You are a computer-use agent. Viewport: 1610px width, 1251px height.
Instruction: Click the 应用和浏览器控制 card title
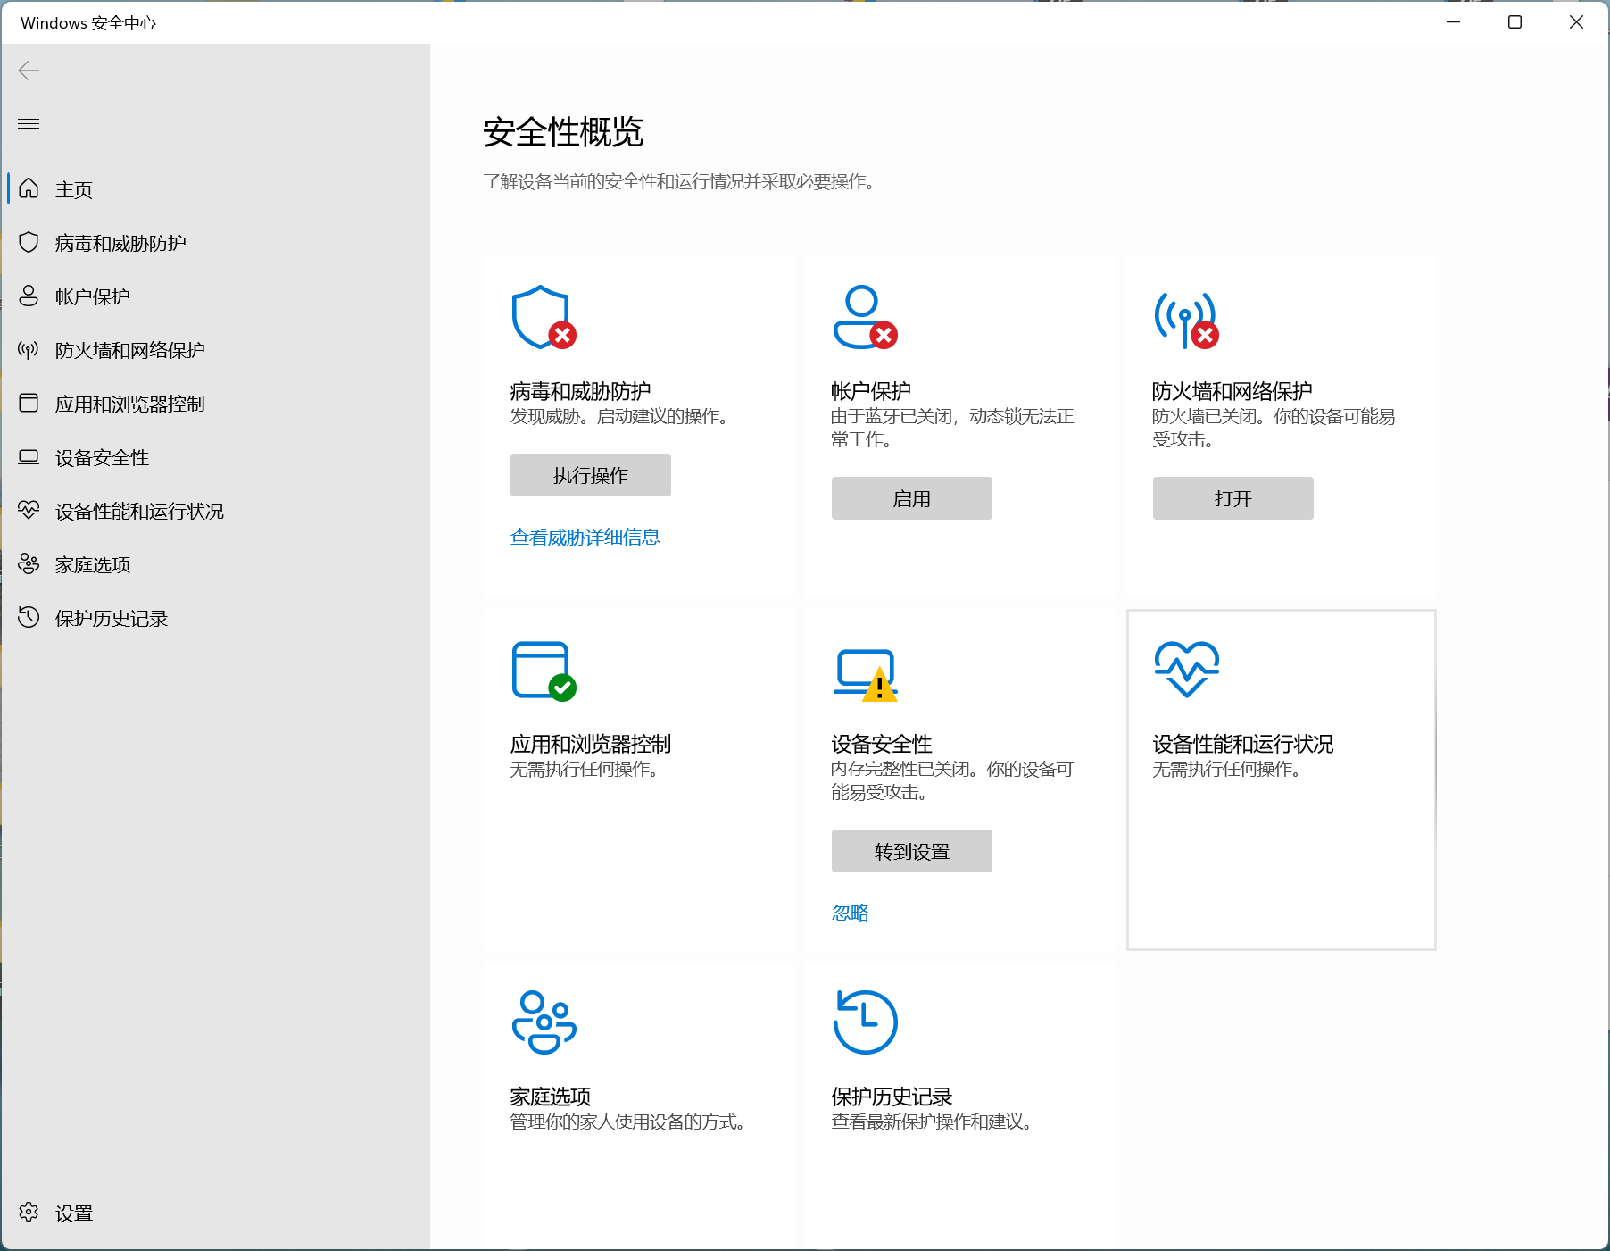click(x=591, y=744)
